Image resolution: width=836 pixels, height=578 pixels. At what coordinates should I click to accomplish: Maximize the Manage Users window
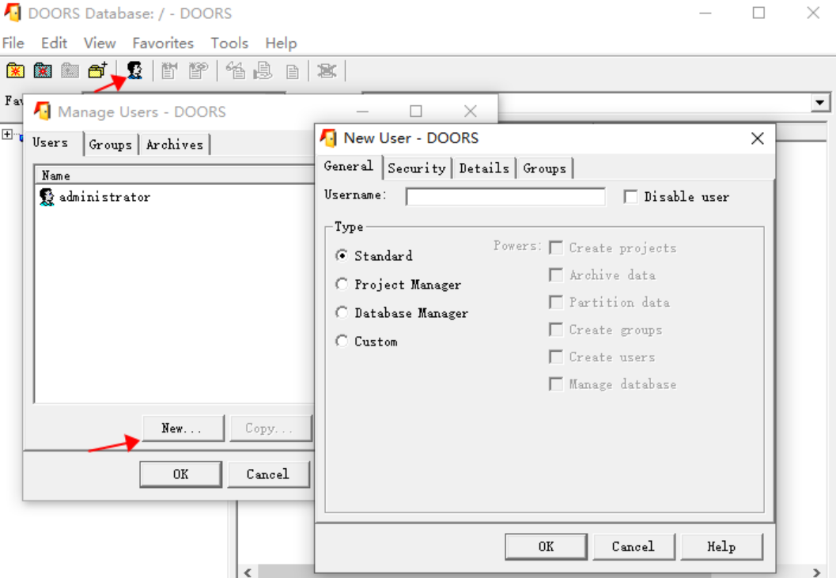[x=416, y=111]
